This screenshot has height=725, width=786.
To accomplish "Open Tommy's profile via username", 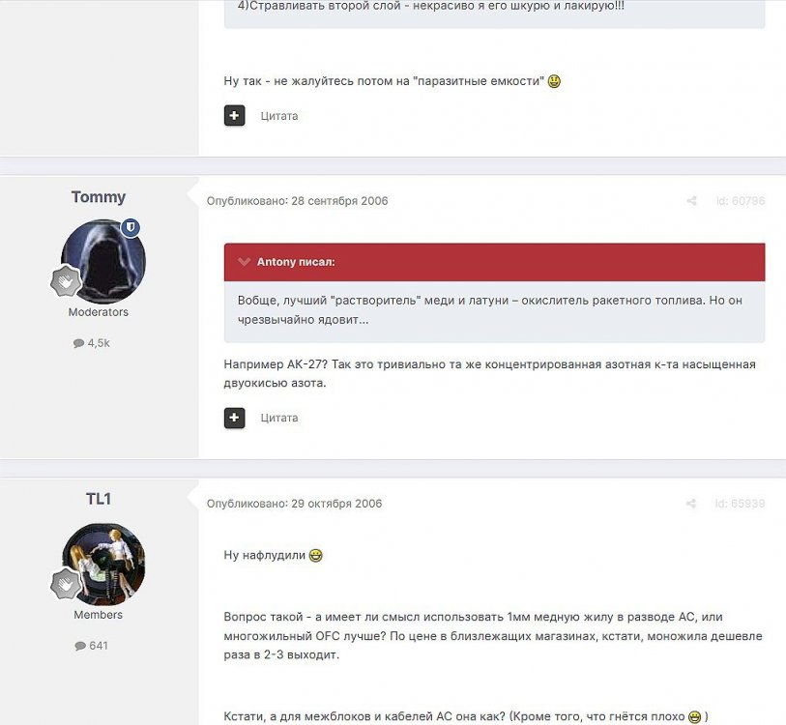I will (99, 197).
